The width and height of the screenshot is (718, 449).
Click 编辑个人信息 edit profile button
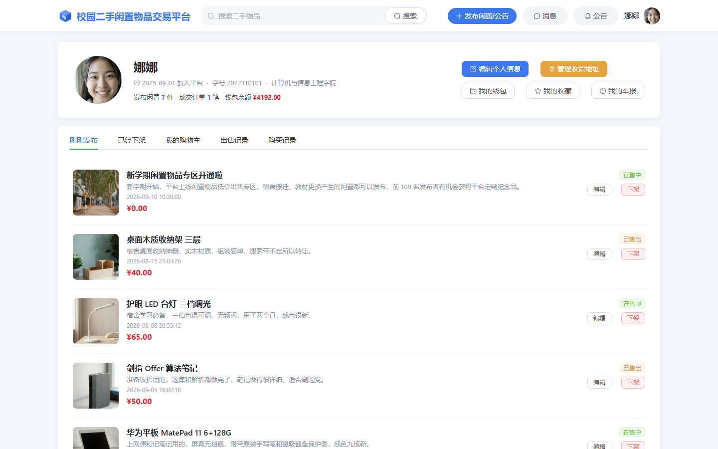click(x=495, y=69)
